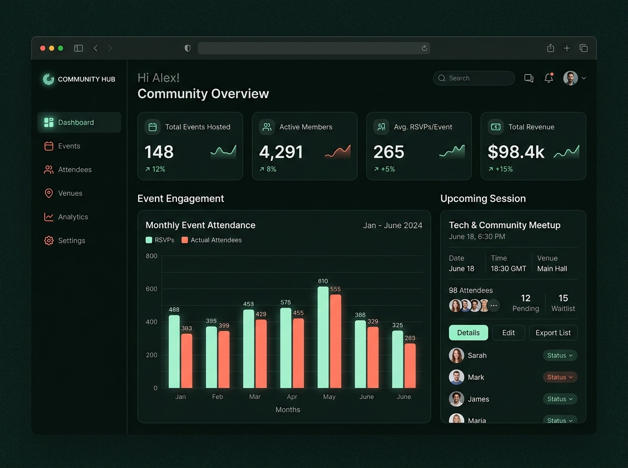Click the Events calendar icon in sidebar
628x468 pixels.
click(49, 146)
